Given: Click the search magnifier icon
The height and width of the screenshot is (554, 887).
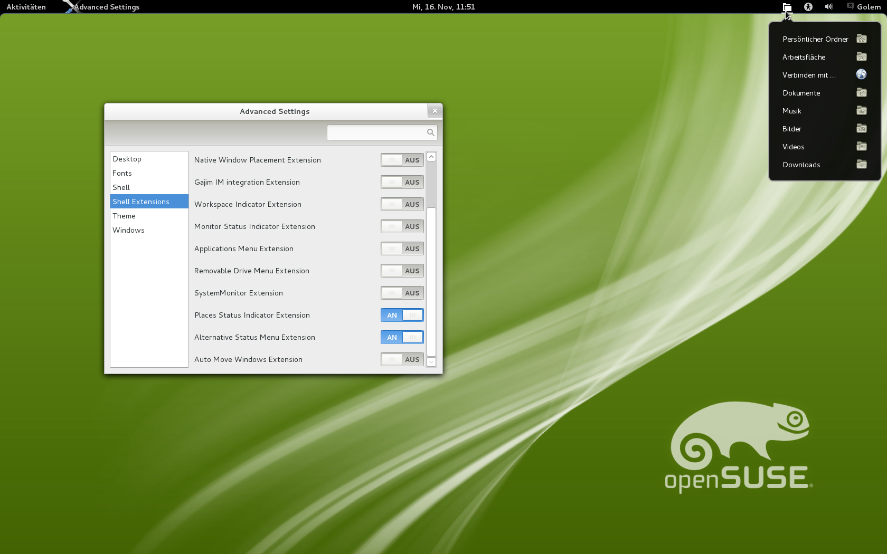Looking at the screenshot, I should [x=430, y=132].
